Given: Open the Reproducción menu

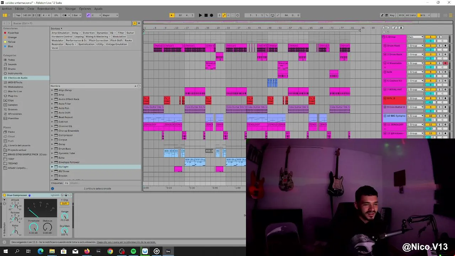Looking at the screenshot, I should click(x=46, y=9).
